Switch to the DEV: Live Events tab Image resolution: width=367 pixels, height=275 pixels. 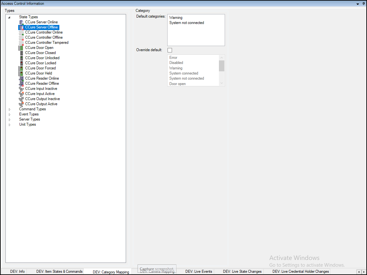pos(198,271)
